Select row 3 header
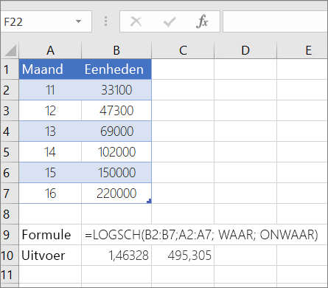This screenshot has width=328, height=288. click(x=10, y=111)
